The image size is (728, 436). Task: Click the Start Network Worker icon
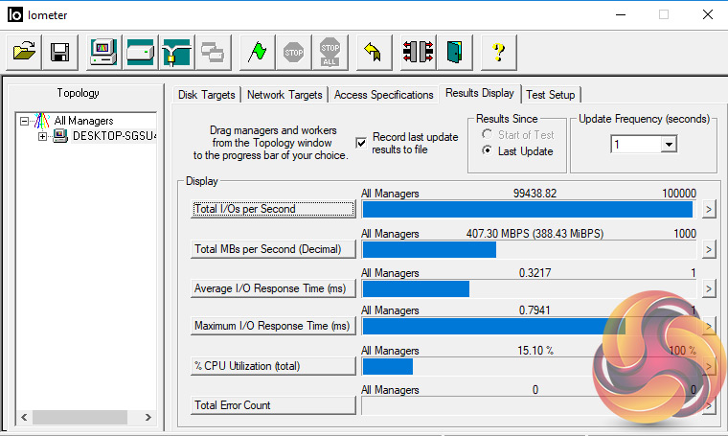(x=176, y=52)
